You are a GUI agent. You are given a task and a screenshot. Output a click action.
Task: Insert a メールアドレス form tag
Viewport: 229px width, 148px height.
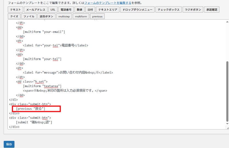tap(36, 10)
